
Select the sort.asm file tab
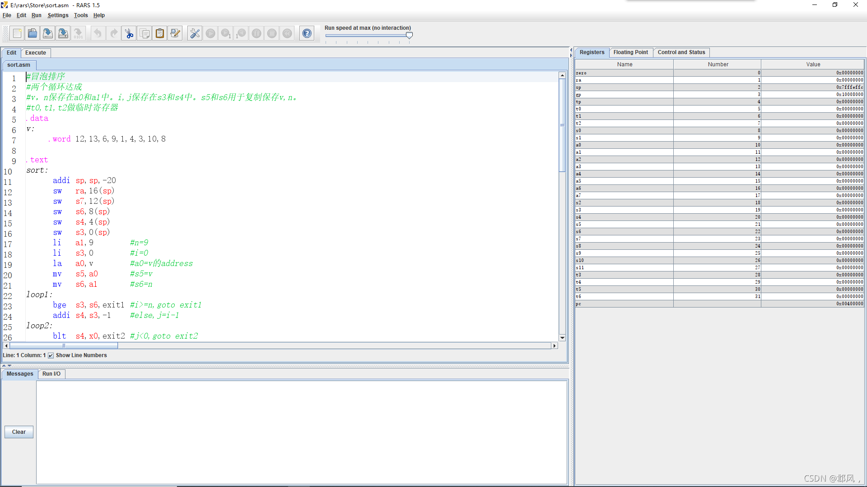click(19, 65)
